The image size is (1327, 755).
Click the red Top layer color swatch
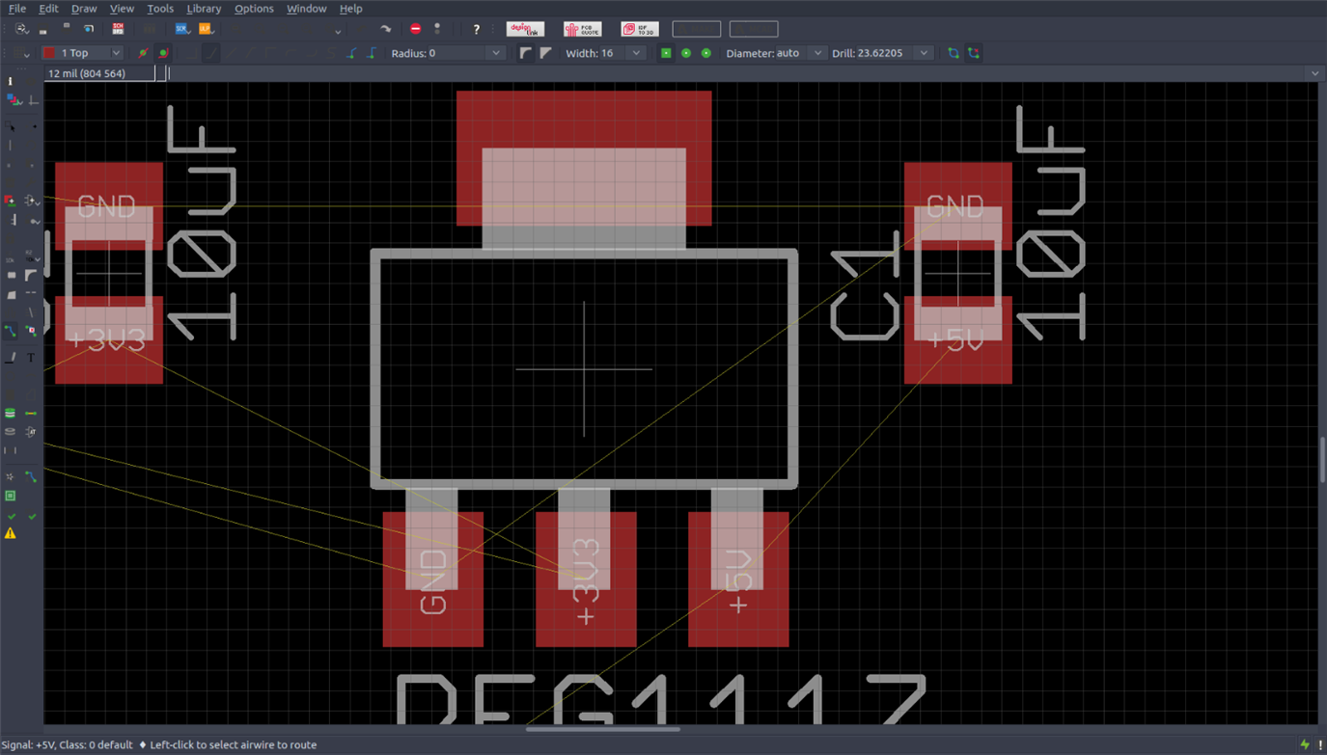tap(50, 53)
